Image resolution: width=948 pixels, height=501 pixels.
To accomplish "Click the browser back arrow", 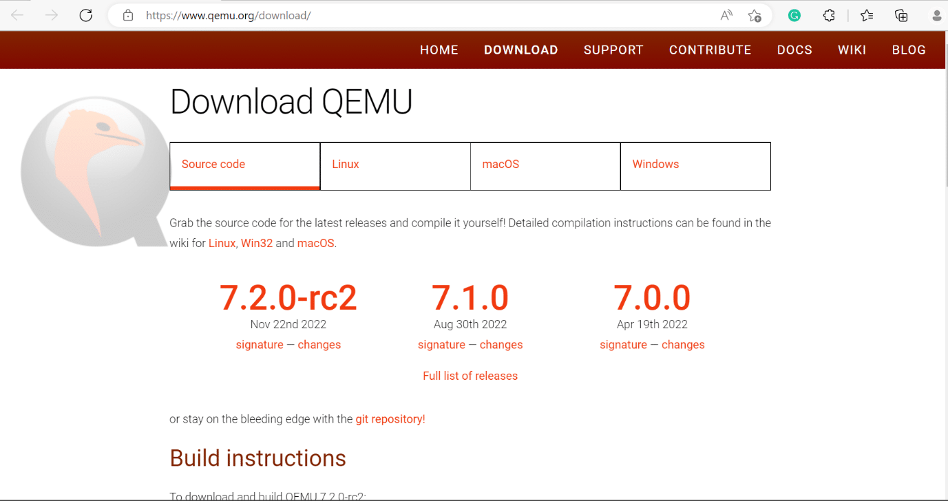I will [17, 15].
